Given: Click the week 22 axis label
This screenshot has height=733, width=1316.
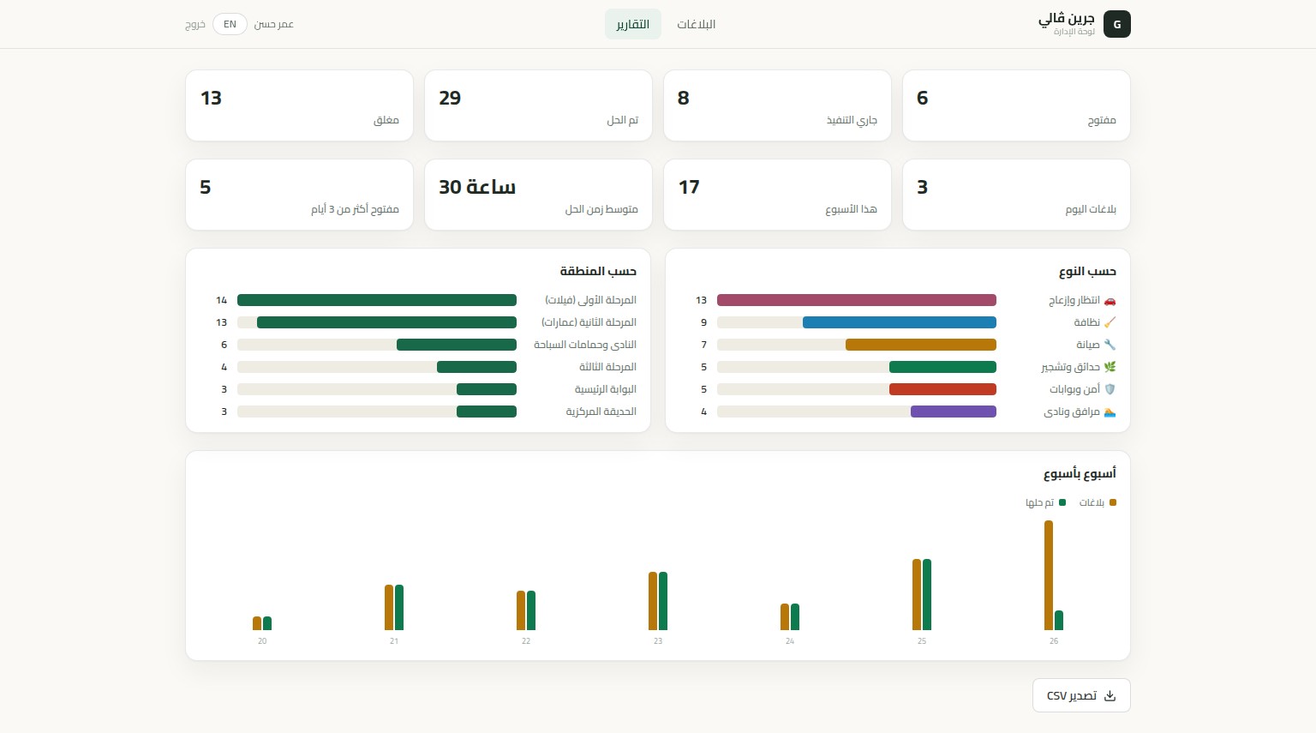Looking at the screenshot, I should click(x=526, y=641).
